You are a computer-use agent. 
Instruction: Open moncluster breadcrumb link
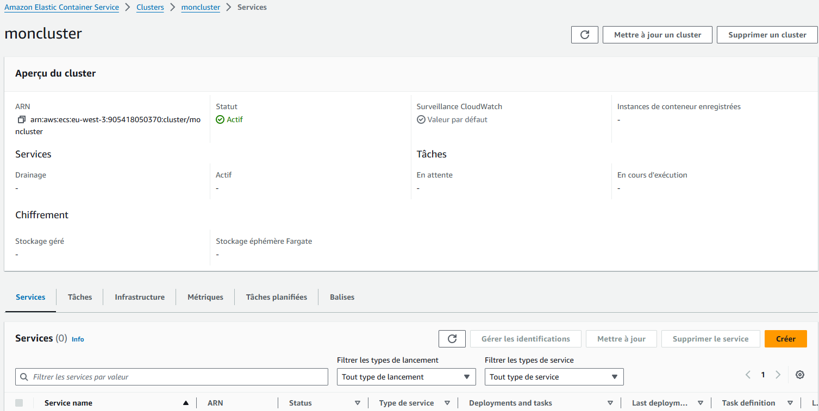tap(201, 7)
